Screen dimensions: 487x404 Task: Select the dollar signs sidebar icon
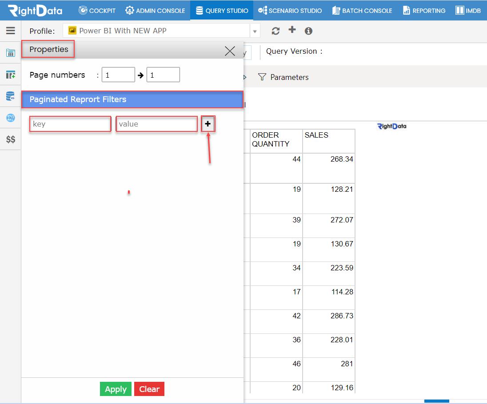(11, 139)
